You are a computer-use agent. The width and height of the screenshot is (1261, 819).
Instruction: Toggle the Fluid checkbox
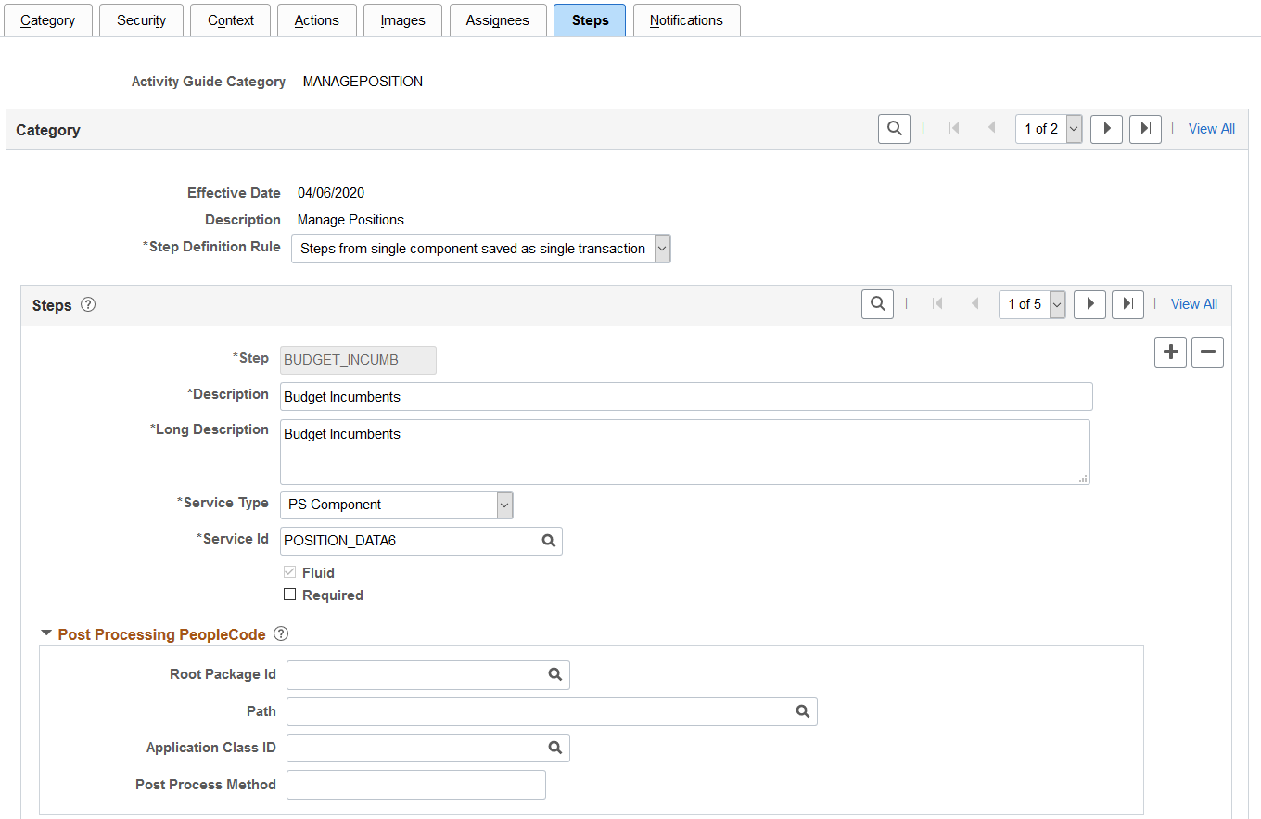pyautogui.click(x=289, y=572)
